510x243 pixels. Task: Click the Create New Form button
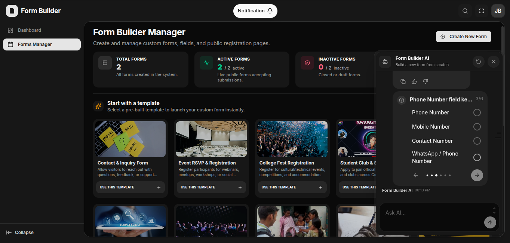click(x=464, y=37)
